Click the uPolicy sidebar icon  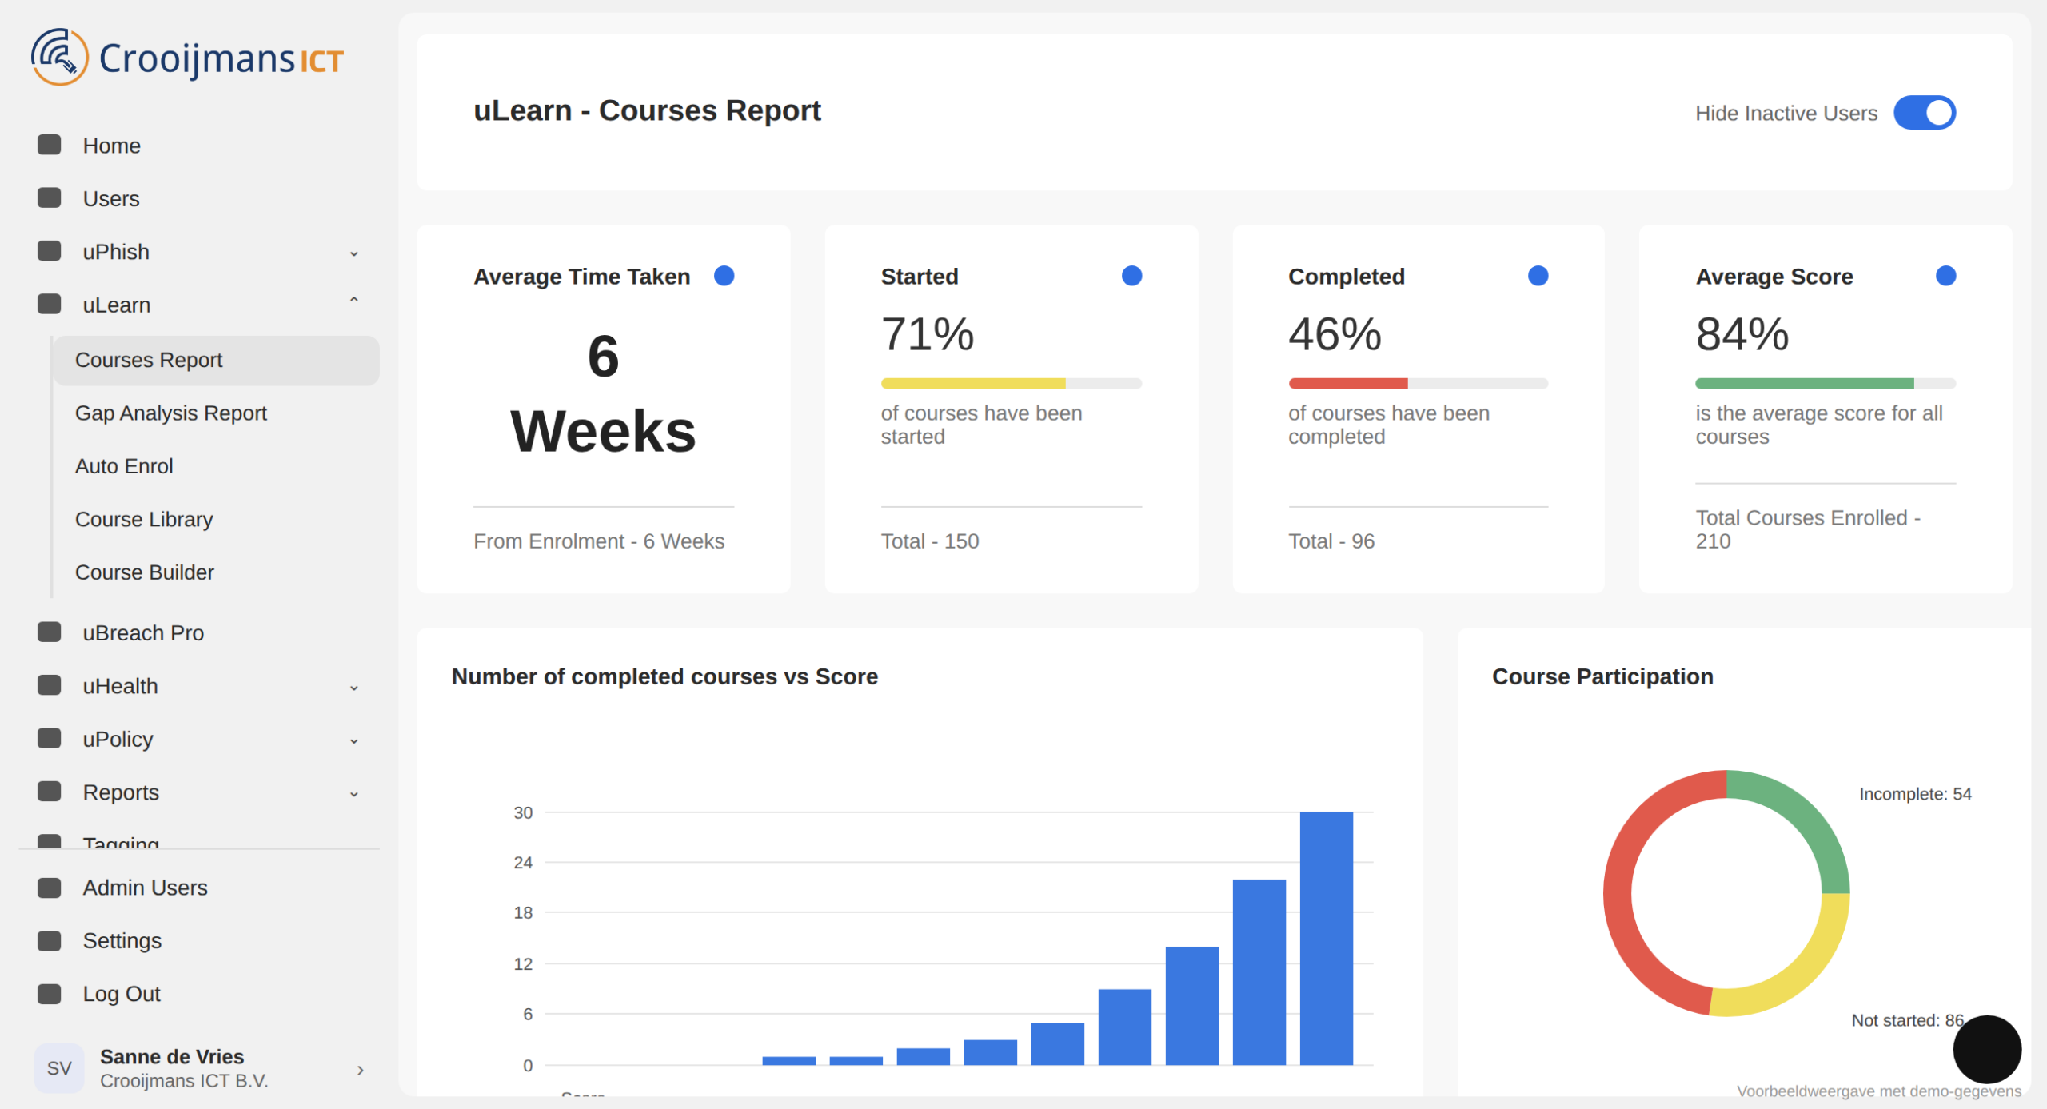pos(50,738)
